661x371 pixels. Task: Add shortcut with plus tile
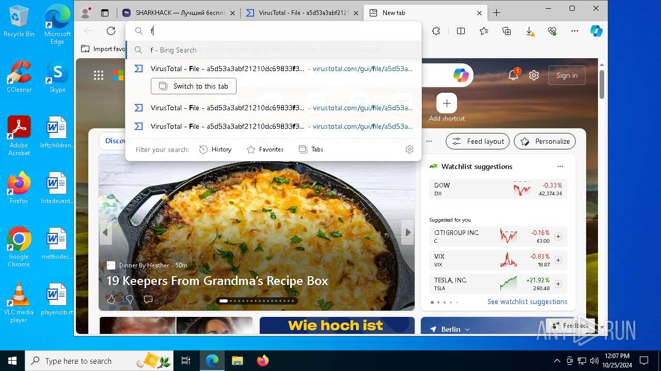pyautogui.click(x=447, y=104)
